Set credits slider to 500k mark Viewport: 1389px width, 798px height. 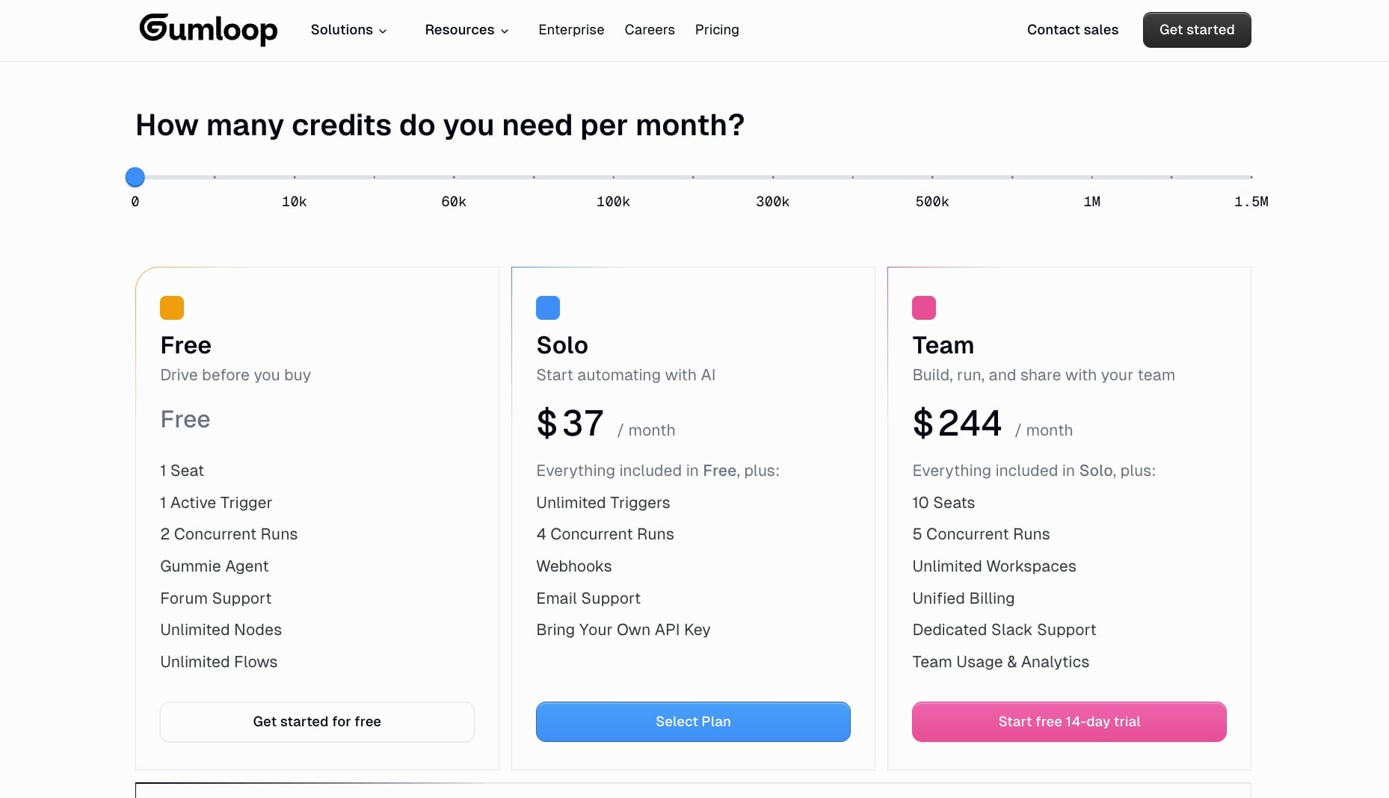coord(932,177)
